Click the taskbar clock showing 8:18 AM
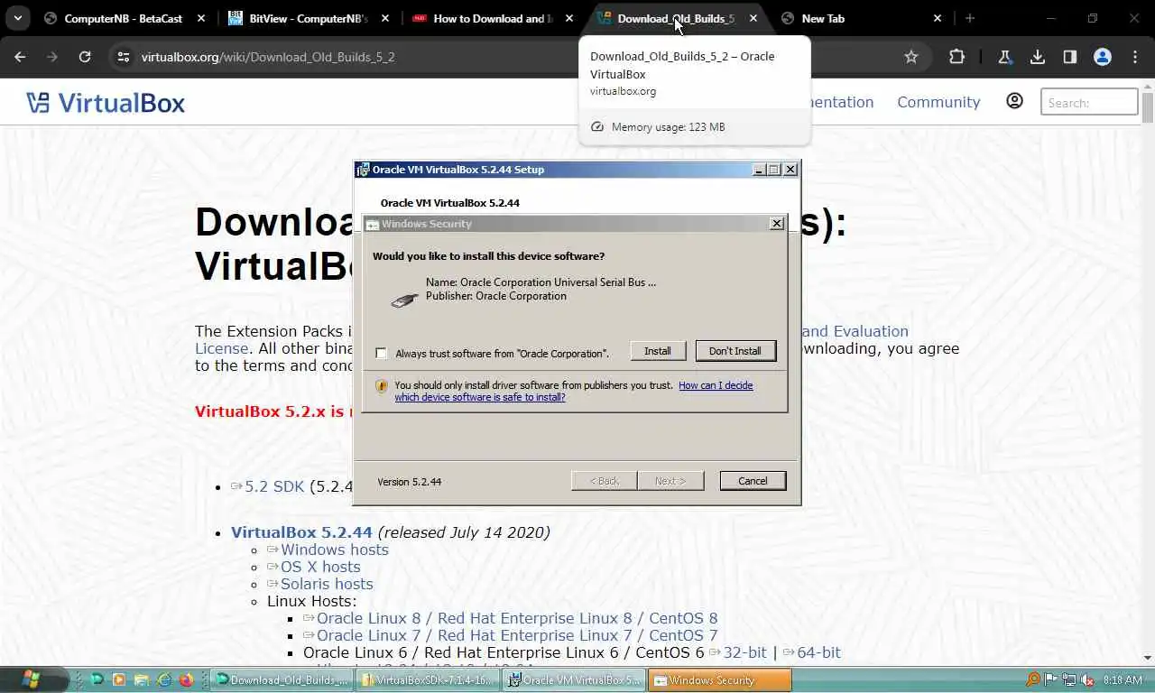This screenshot has width=1155, height=693. (x=1123, y=679)
